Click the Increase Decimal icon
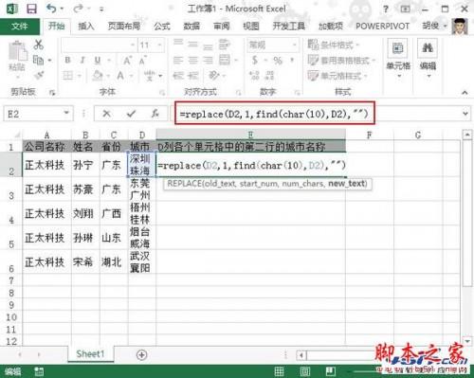 coord(254,76)
